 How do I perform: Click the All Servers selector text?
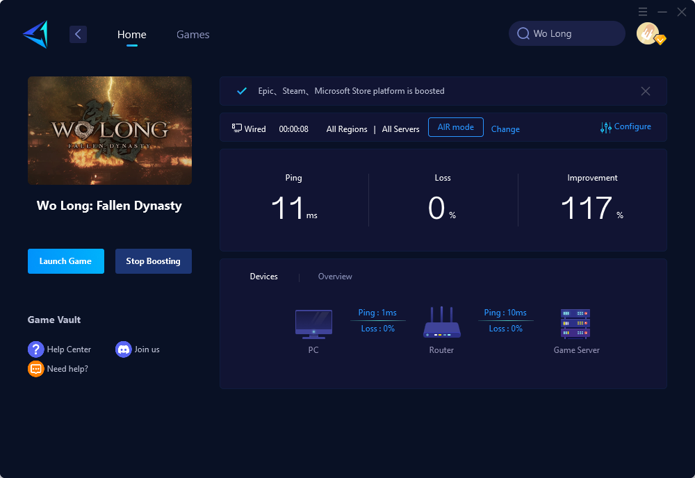coord(401,129)
